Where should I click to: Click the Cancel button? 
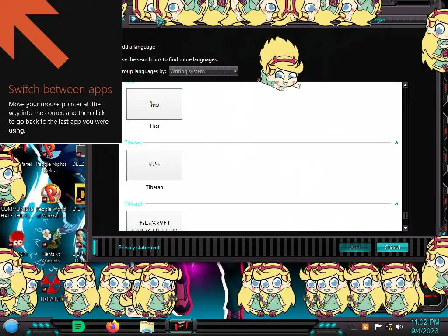tap(392, 248)
